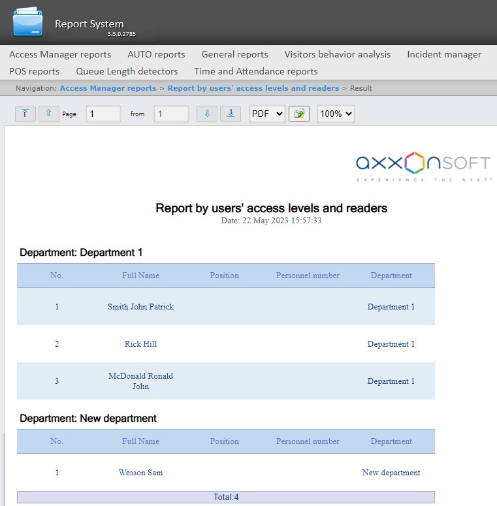The height and width of the screenshot is (506, 497).
Task: Click the current page number field
Action: [103, 114]
